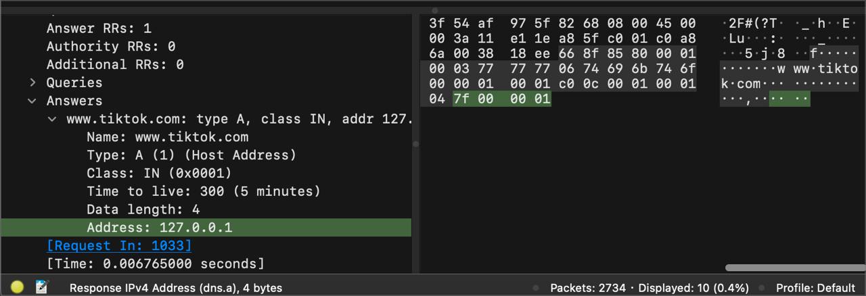The width and height of the screenshot is (866, 296).
Task: Select the Authority RRs: 0 row
Action: coord(111,47)
